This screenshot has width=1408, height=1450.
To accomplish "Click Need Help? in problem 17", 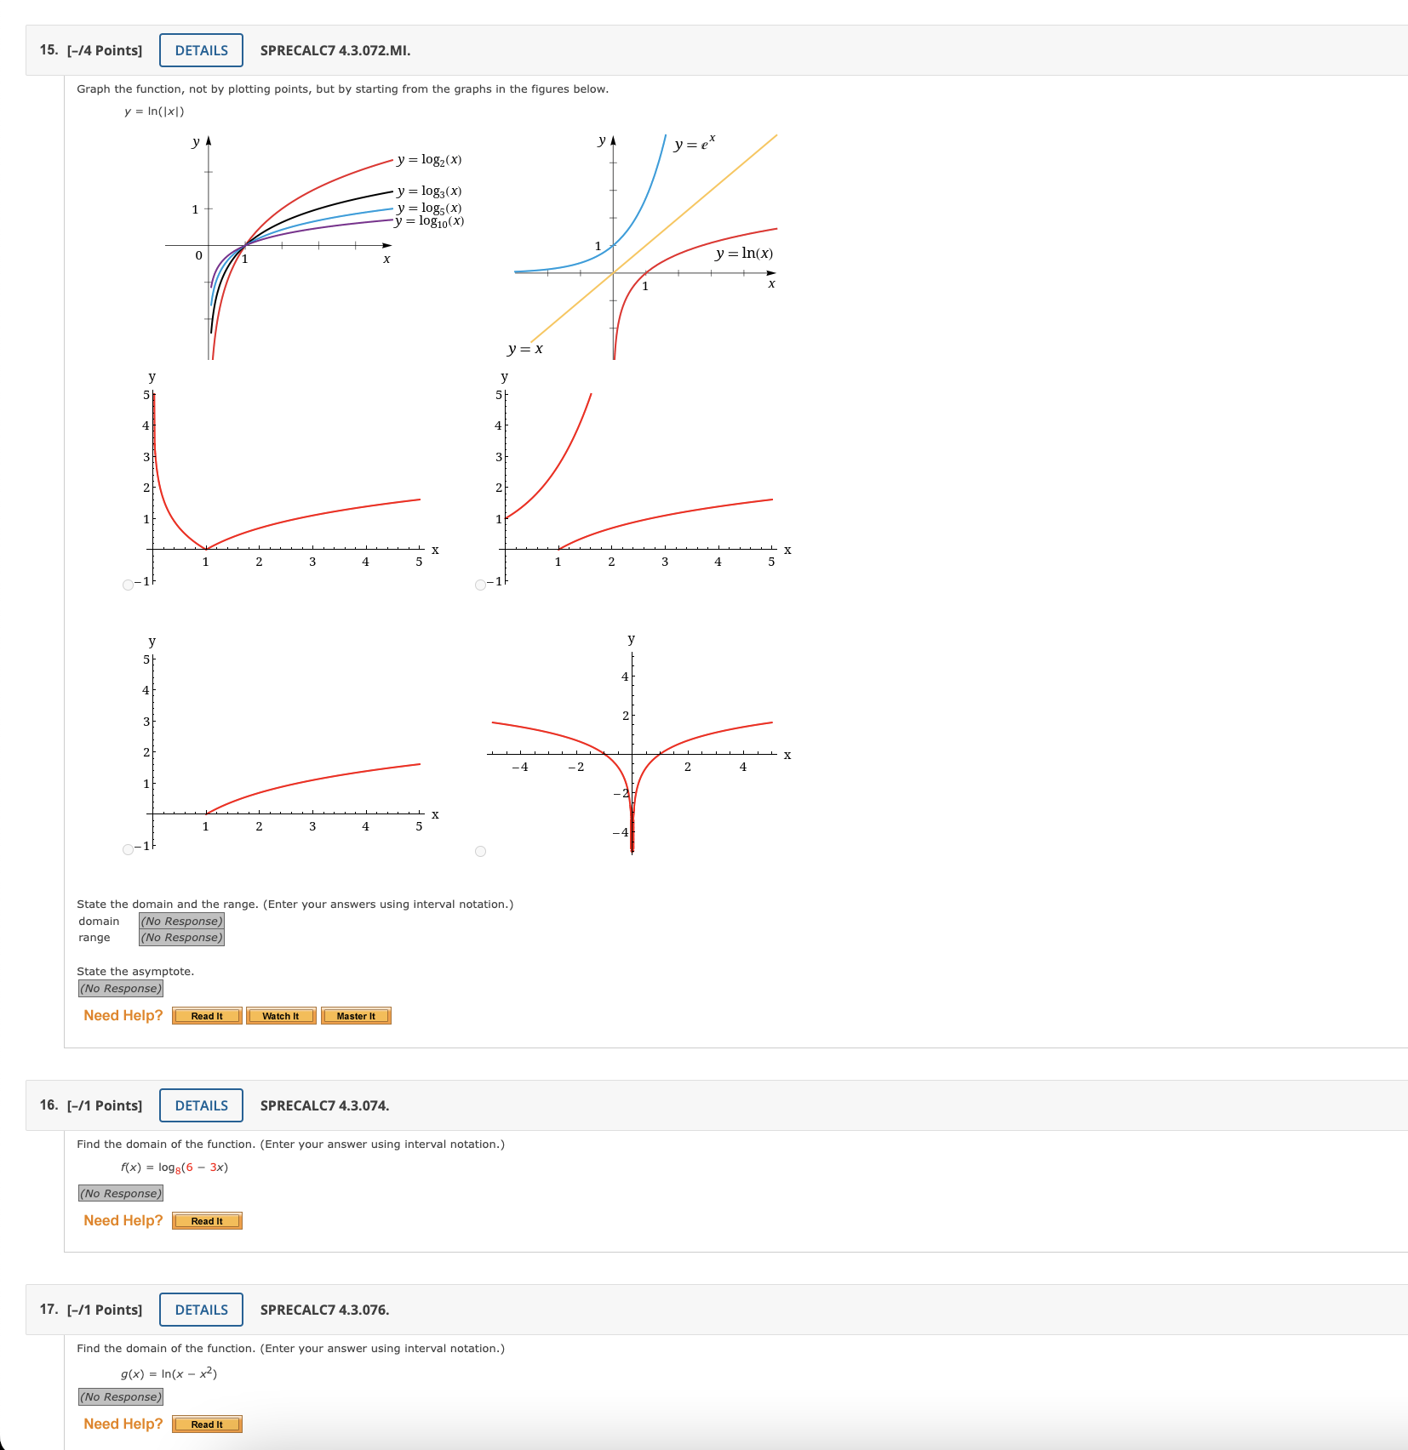I will [x=122, y=1423].
